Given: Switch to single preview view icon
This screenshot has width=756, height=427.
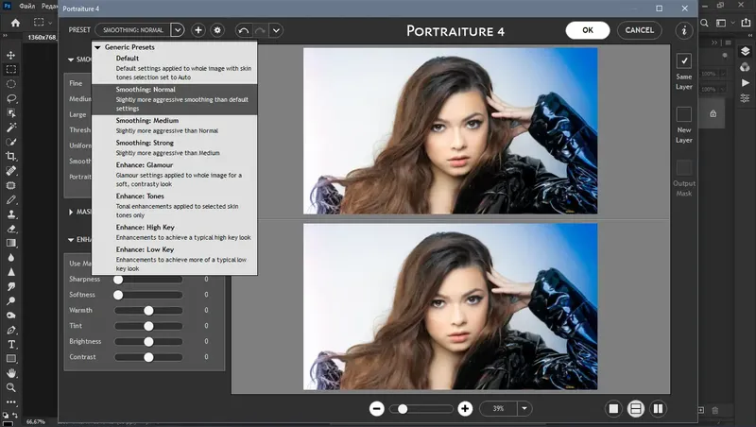Looking at the screenshot, I should click(x=613, y=408).
